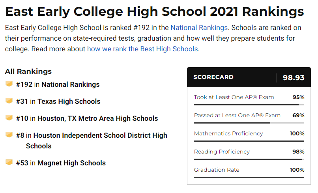318x193 pixels.
Task: Click the SCORECARD header label
Action: [213, 77]
